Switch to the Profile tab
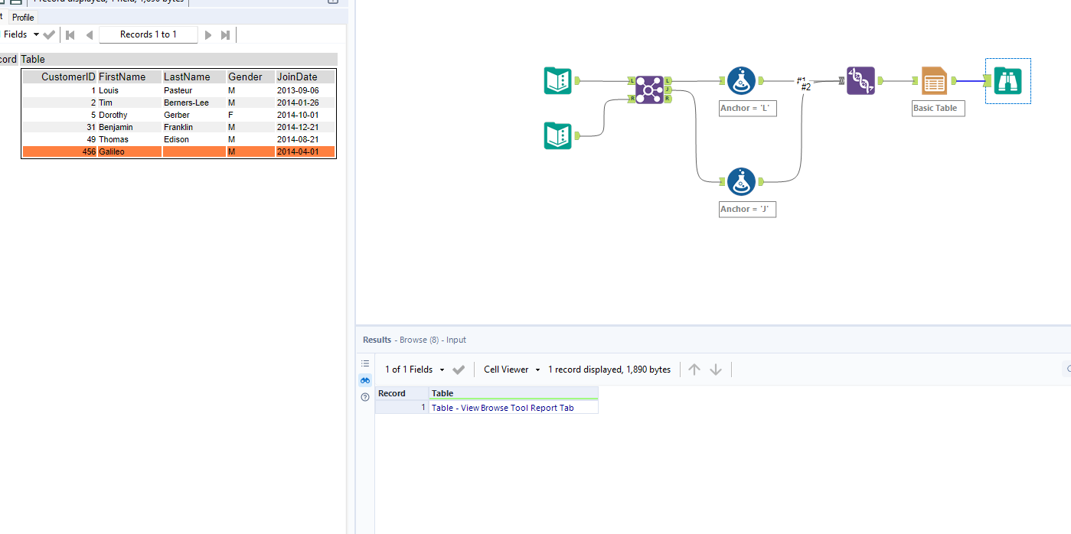This screenshot has width=1071, height=534. click(23, 17)
